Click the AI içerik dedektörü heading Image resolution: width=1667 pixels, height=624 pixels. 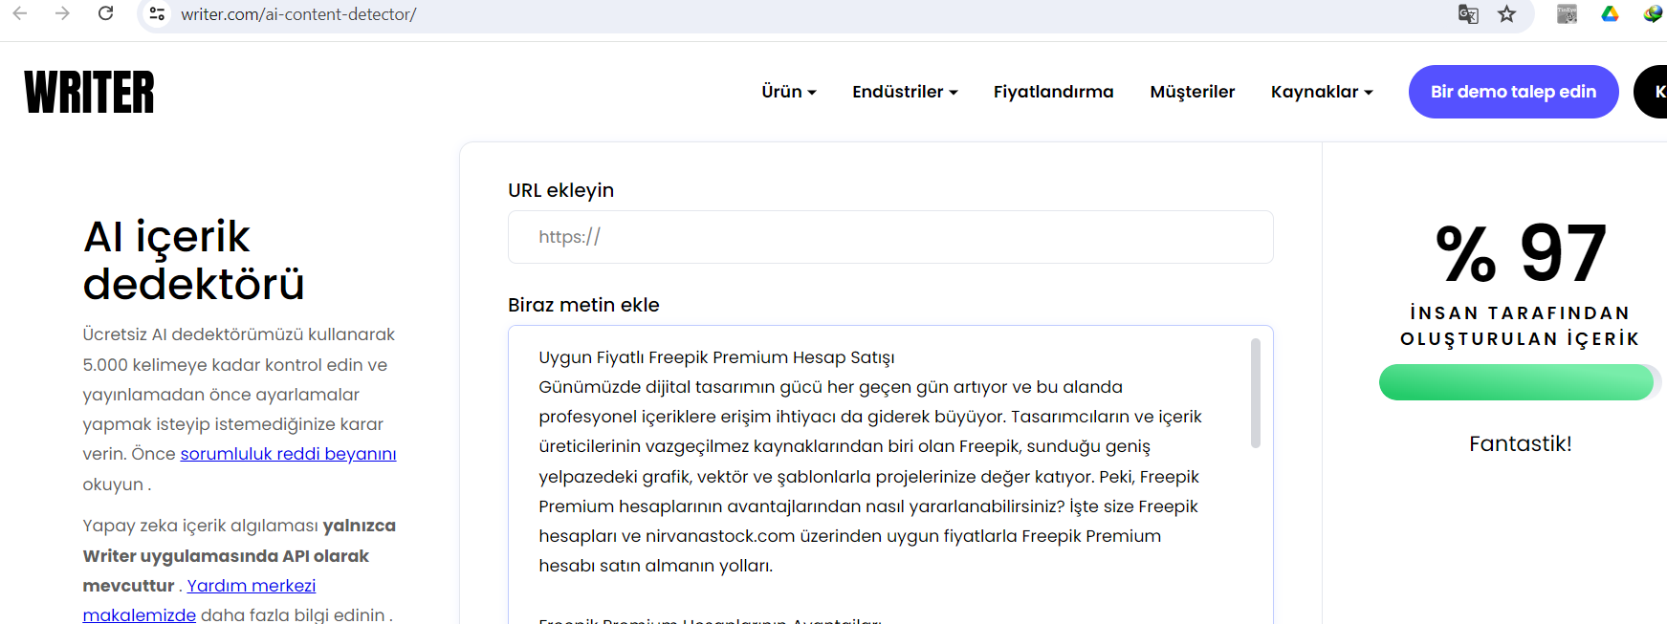[x=194, y=260]
